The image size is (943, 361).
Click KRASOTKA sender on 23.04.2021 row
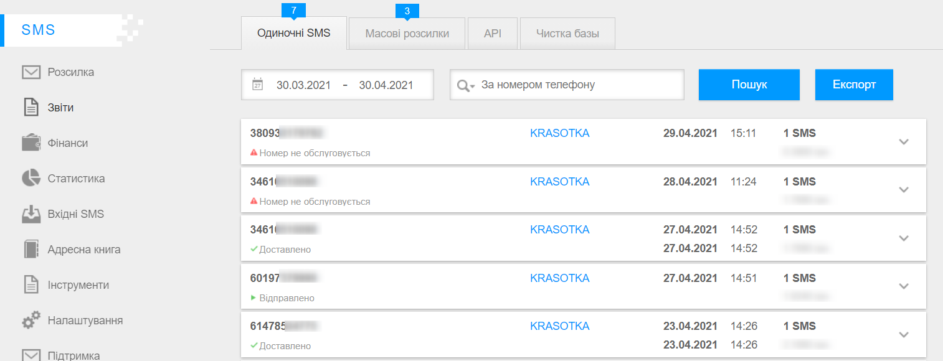click(x=559, y=326)
